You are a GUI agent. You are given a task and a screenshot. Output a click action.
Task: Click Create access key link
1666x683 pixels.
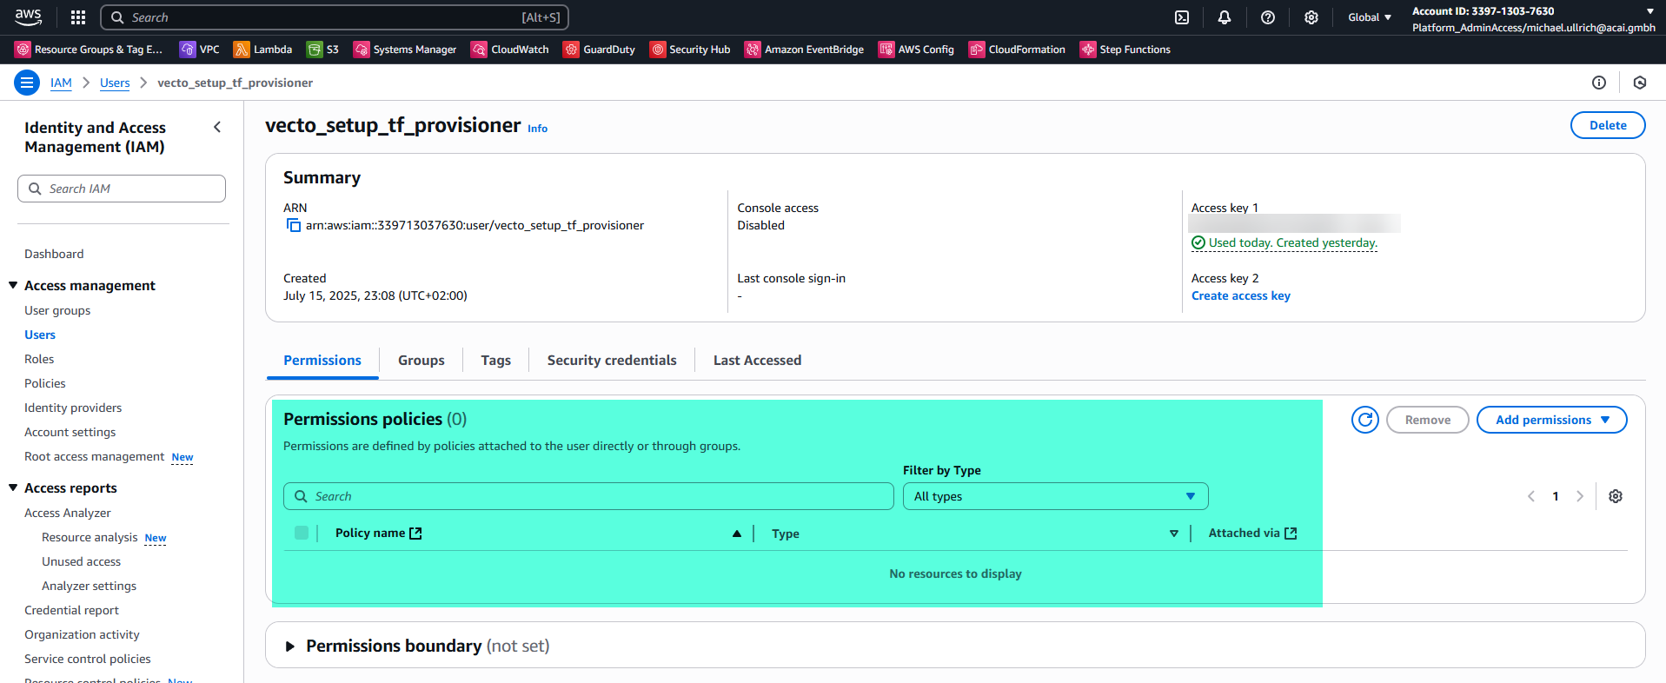pos(1241,295)
